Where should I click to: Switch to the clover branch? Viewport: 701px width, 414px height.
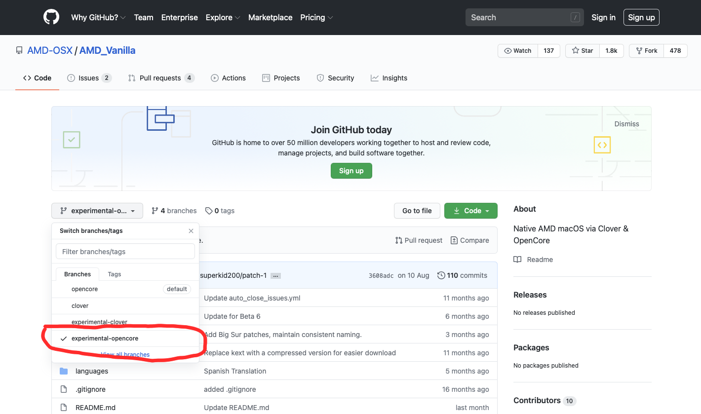point(125,306)
